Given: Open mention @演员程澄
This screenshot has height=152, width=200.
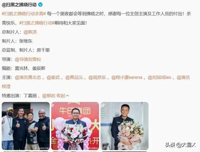Looking at the screenshot, I should pos(183,78).
